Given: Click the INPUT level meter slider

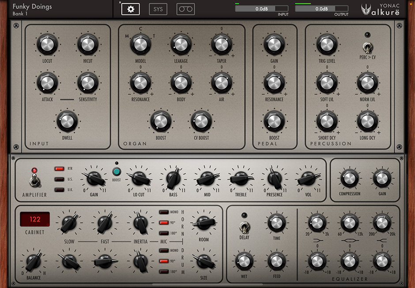Looking at the screenshot, I should pyautogui.click(x=261, y=8).
